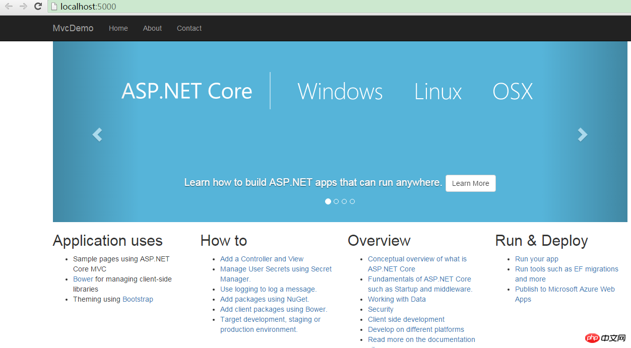Show previous carousel slide arrow
The image size is (631, 348).
point(97,134)
